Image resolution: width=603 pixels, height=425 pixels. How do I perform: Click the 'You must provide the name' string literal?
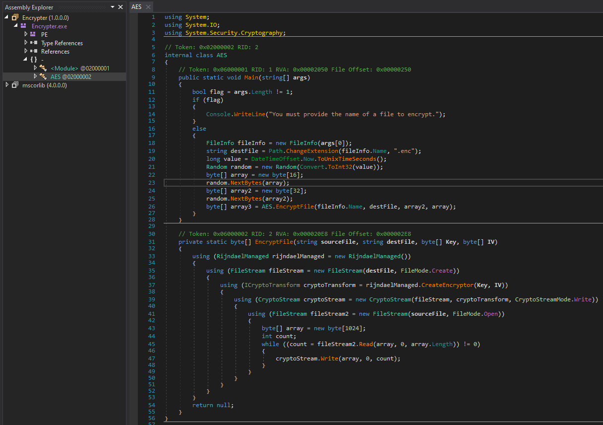[354, 114]
